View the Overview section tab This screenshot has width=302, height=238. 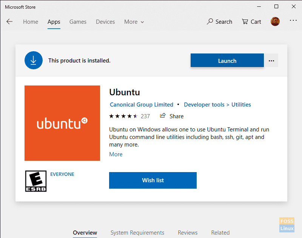click(85, 233)
